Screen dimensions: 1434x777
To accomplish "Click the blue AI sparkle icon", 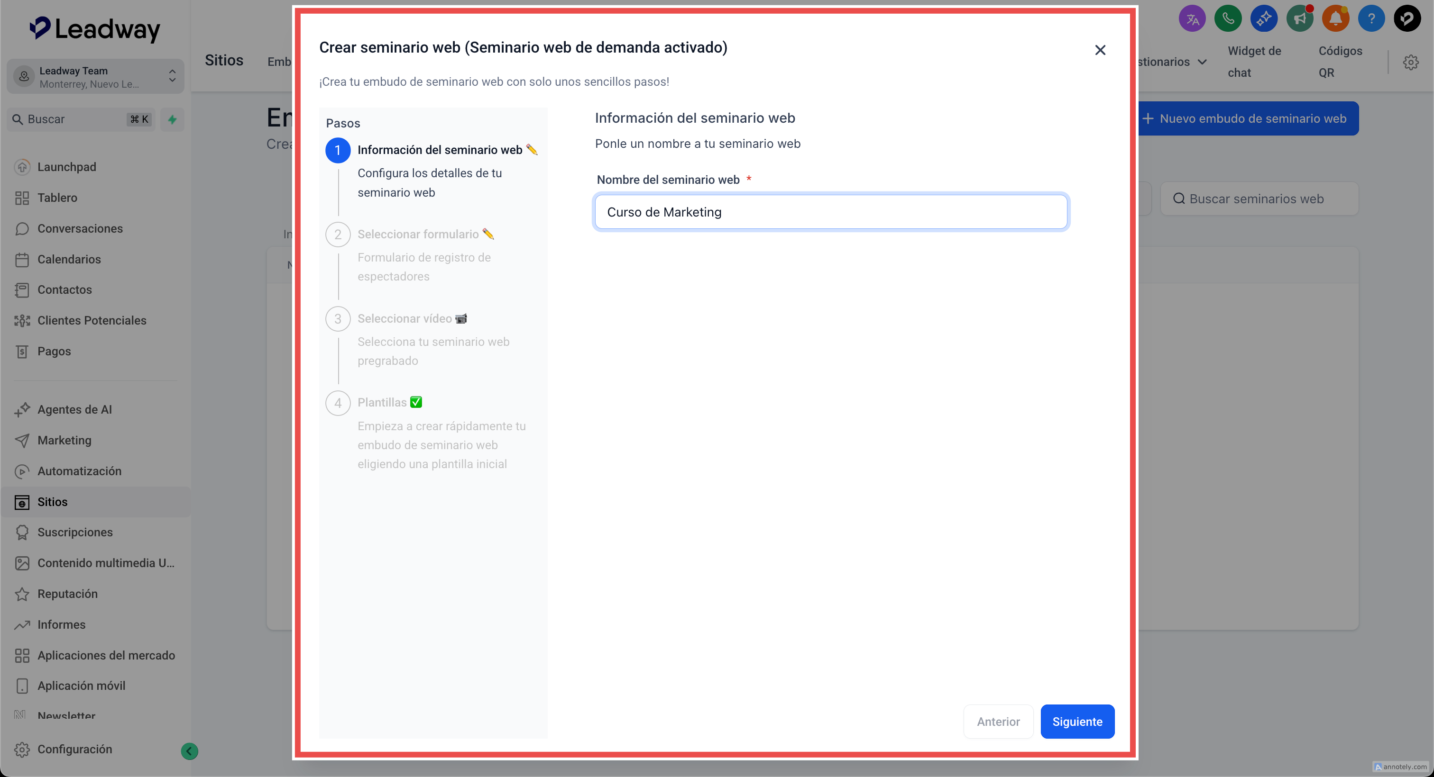I will (1264, 19).
